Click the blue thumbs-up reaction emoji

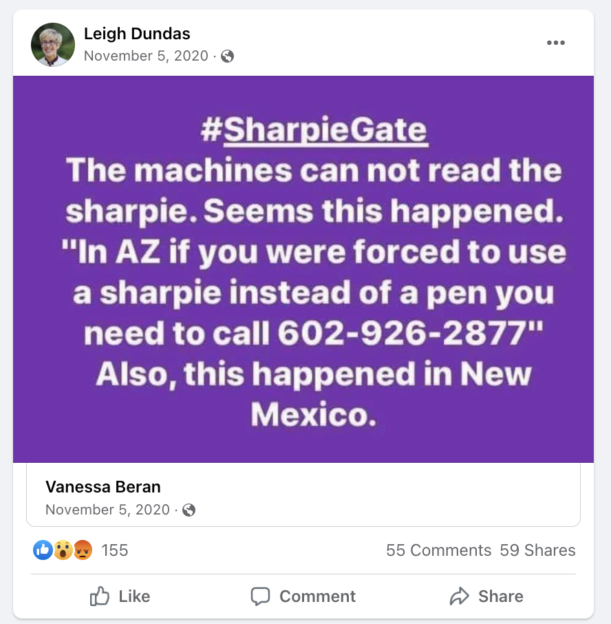click(x=43, y=550)
